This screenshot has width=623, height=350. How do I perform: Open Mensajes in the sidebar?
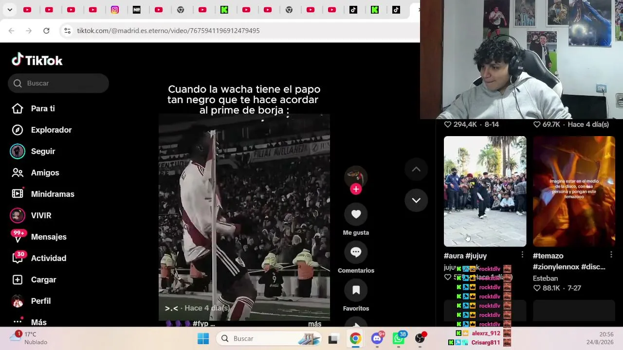coord(49,237)
